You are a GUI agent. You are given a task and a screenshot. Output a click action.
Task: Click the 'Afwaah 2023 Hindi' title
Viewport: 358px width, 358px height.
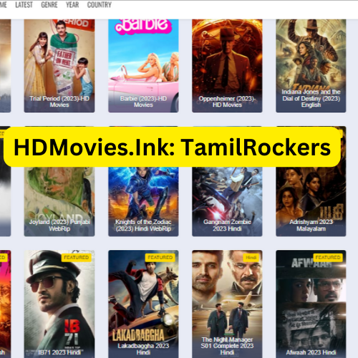coord(311,352)
